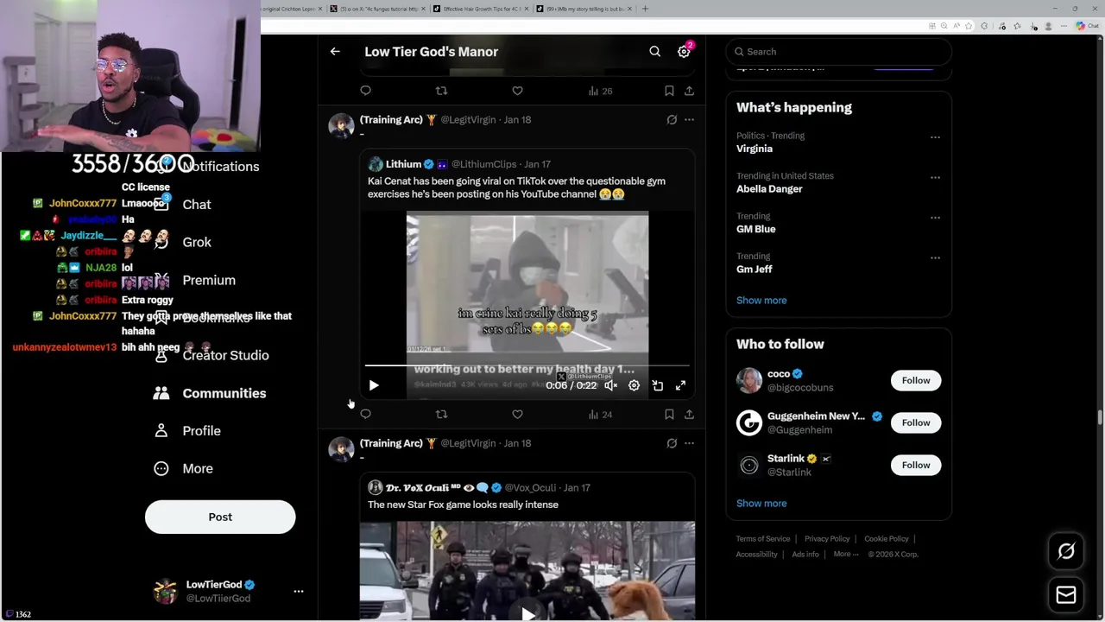Open the Virginia trending topic
The height and width of the screenshot is (622, 1105).
[755, 149]
